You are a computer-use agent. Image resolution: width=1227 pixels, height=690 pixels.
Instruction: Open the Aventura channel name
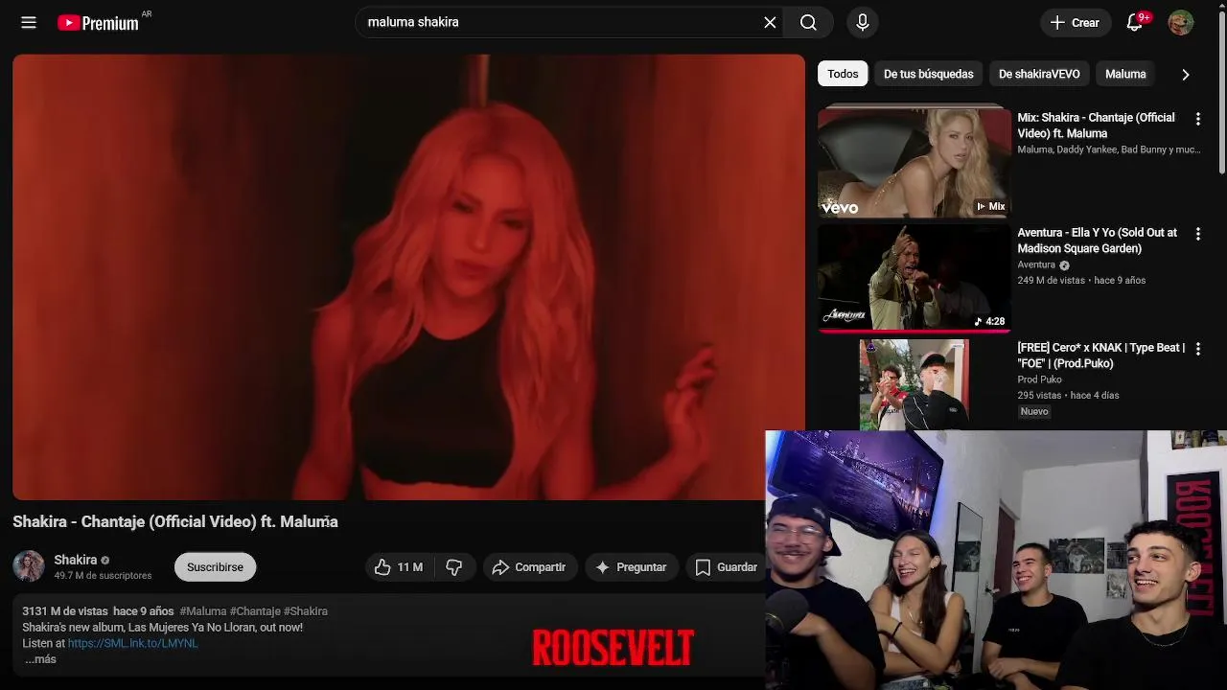(1036, 264)
